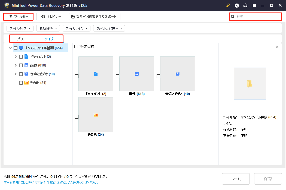Click the folder preview image in right panel
The width and height of the screenshot is (286, 190).
250,83
